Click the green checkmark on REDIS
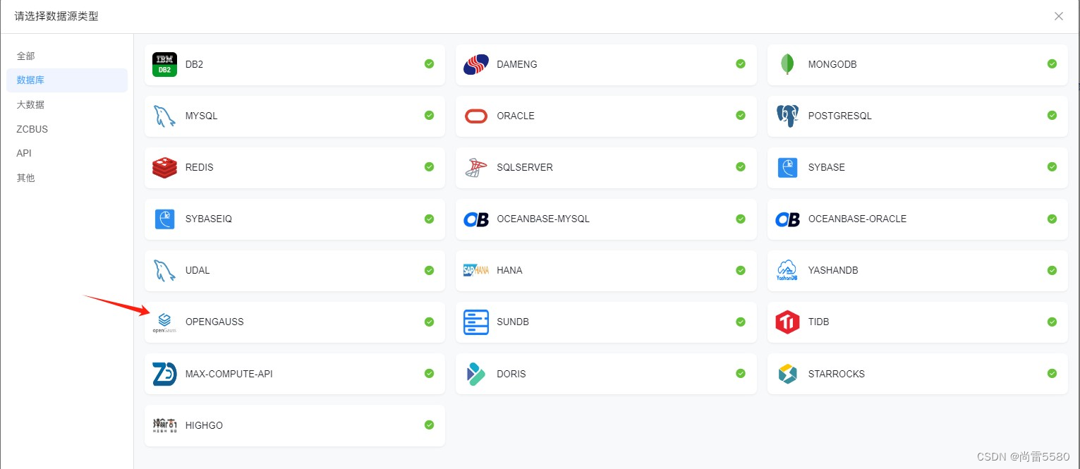The image size is (1080, 469). (x=429, y=166)
